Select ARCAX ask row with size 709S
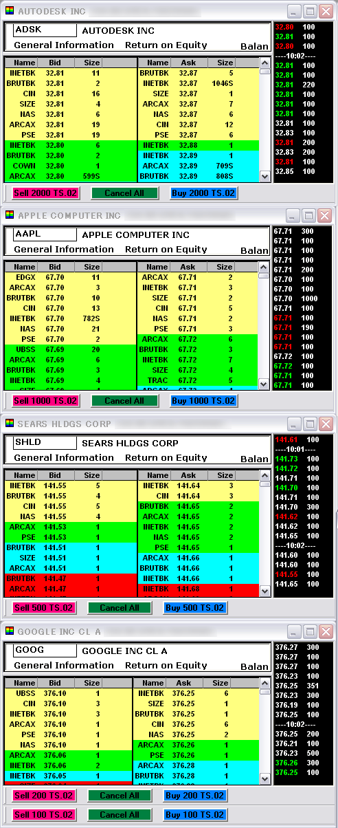 pos(199,166)
